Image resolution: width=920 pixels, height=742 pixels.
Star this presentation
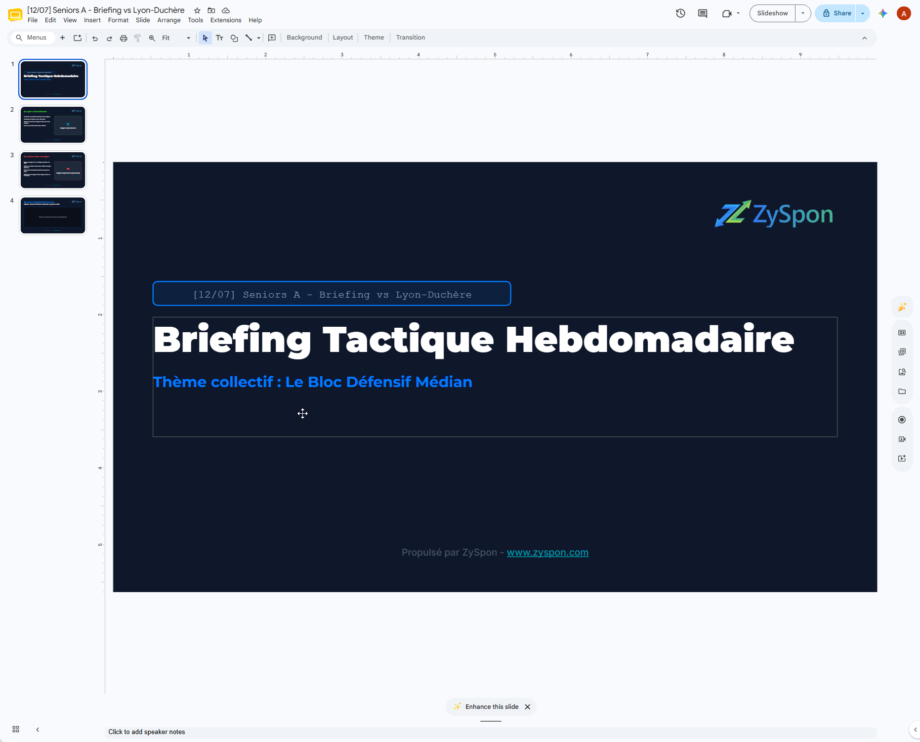197,10
